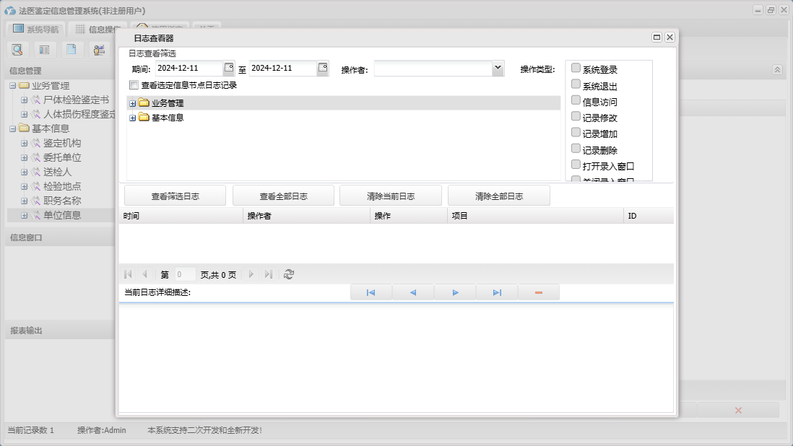Open the start date calendar picker
The height and width of the screenshot is (446, 793).
tap(229, 69)
